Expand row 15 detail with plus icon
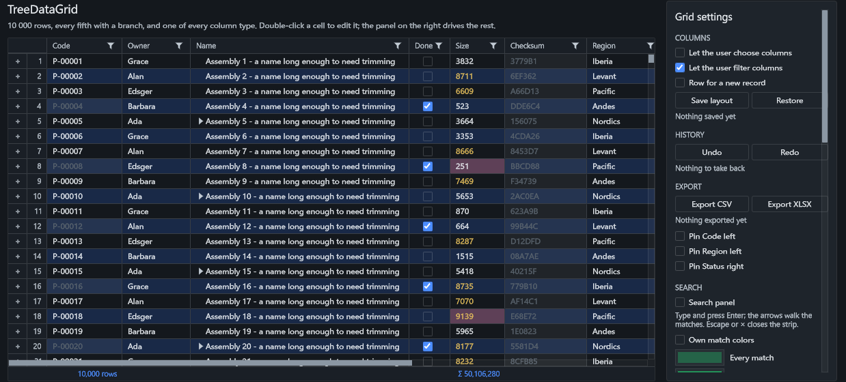The width and height of the screenshot is (846, 382). click(18, 271)
